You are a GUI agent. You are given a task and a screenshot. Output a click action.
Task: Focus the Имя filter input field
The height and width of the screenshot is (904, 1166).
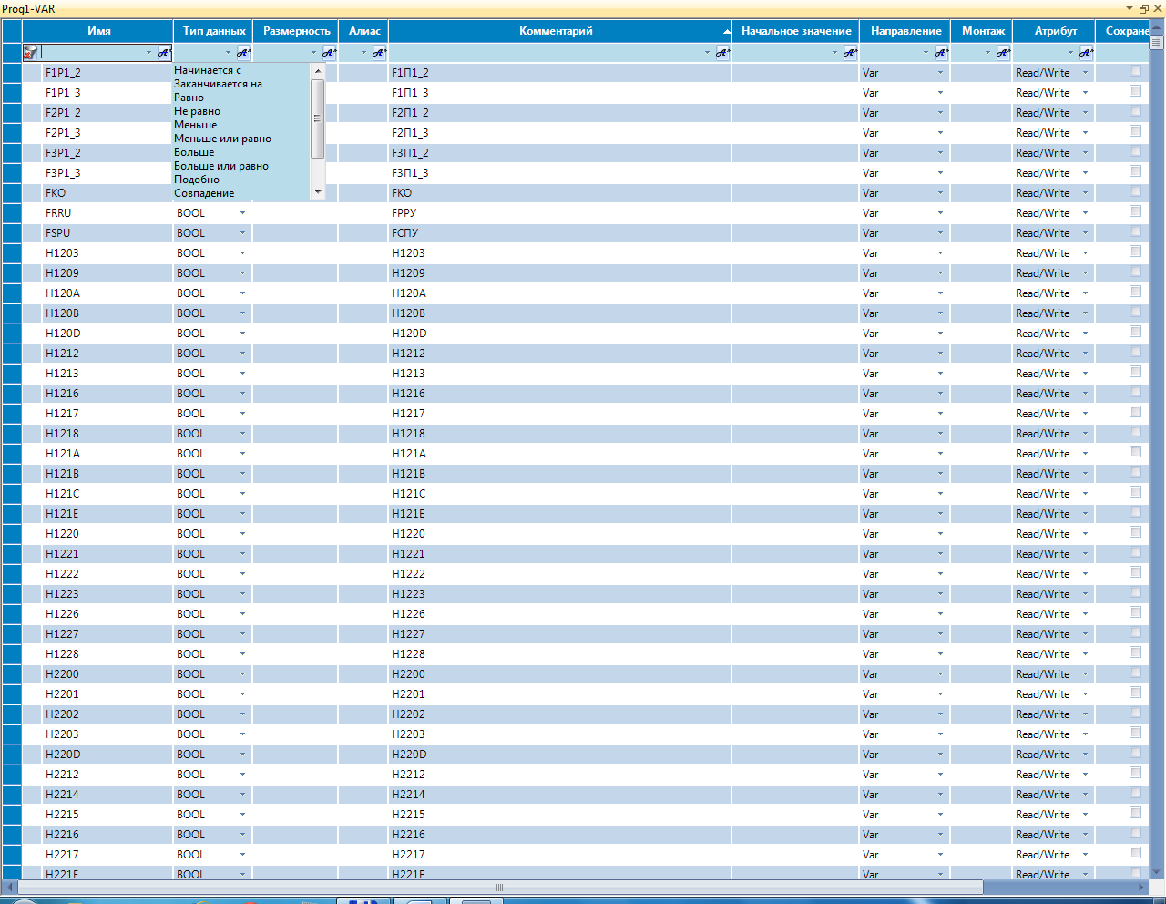click(x=91, y=53)
